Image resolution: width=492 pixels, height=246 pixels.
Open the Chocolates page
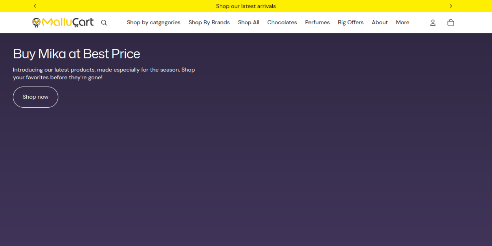coord(282,23)
